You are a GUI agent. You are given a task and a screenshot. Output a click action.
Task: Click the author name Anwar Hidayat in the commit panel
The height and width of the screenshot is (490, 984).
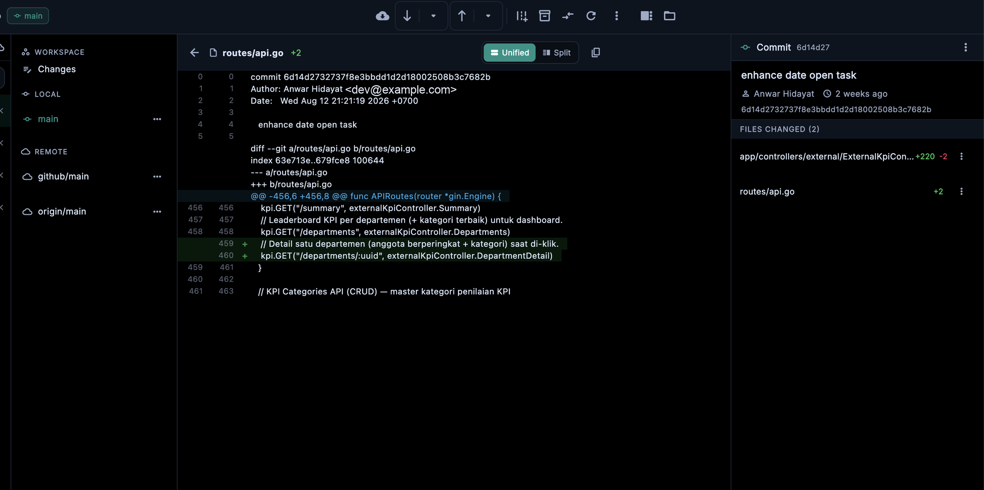784,94
